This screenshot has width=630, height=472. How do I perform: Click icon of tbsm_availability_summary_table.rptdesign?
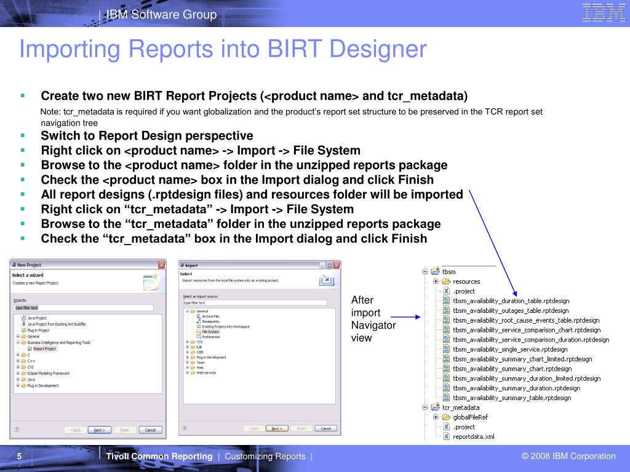pos(446,398)
